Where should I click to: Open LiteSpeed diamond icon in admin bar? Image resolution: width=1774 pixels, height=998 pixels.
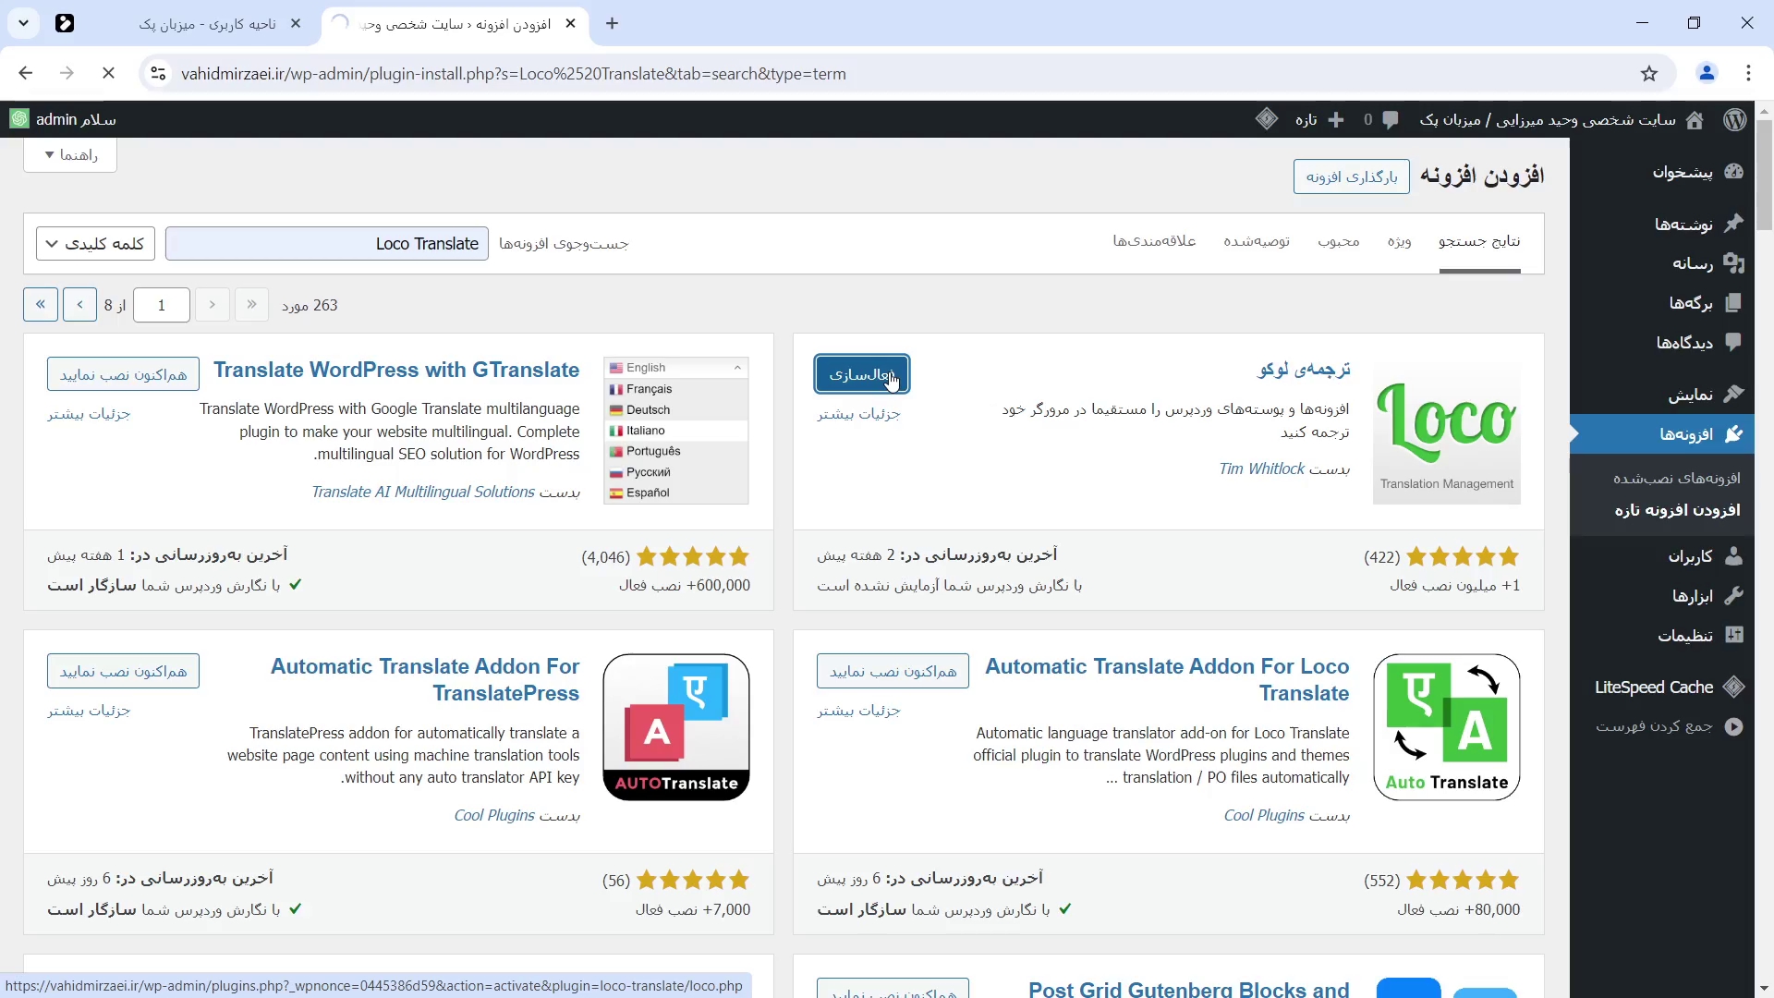1267,119
